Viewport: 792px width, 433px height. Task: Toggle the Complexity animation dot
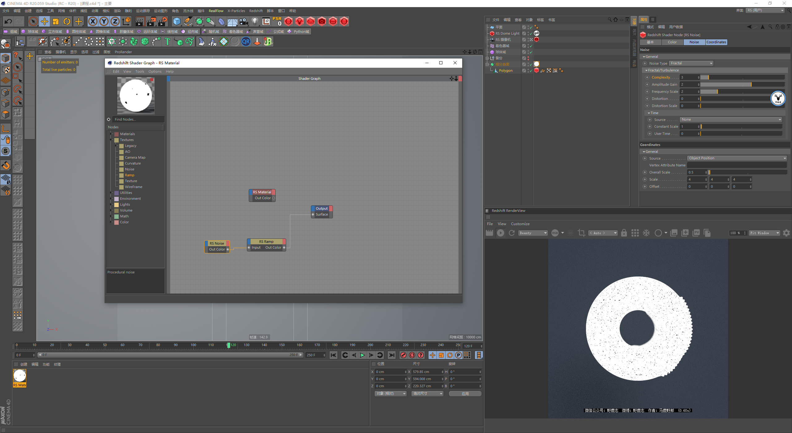pos(647,77)
